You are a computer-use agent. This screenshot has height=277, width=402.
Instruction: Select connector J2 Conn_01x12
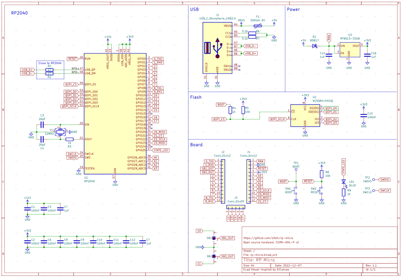tap(223, 182)
